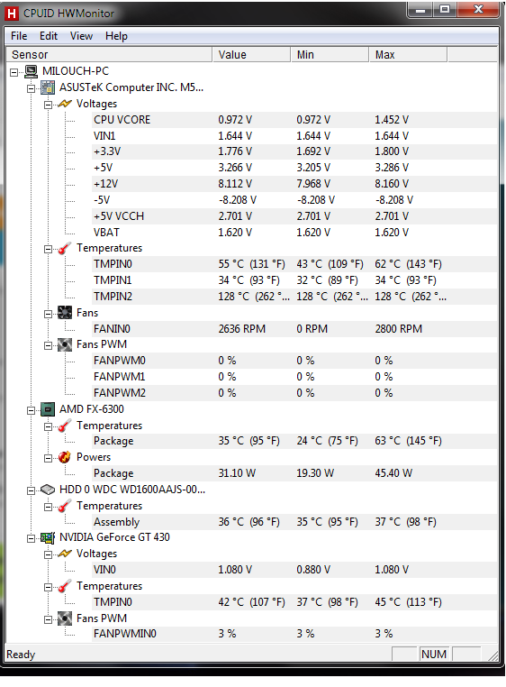506x687 pixels.
Task: Collapse the Fans PWM group under ASUSTeK
Action: [48, 345]
